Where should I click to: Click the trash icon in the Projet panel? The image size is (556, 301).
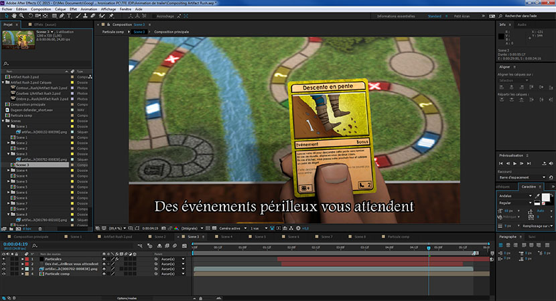click(x=40, y=229)
